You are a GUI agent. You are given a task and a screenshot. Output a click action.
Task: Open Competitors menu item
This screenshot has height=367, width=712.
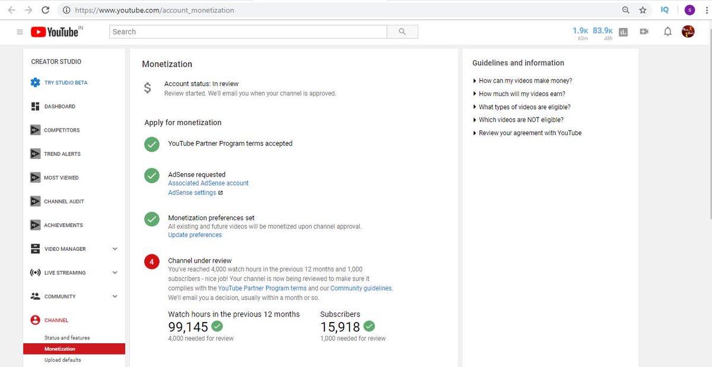click(x=62, y=130)
